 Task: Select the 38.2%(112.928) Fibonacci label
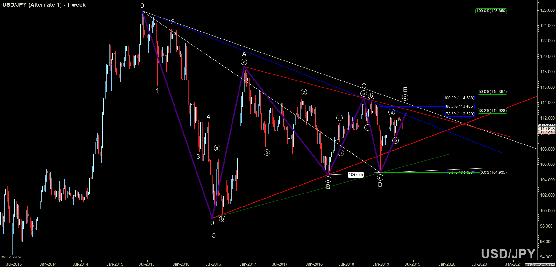pyautogui.click(x=492, y=111)
